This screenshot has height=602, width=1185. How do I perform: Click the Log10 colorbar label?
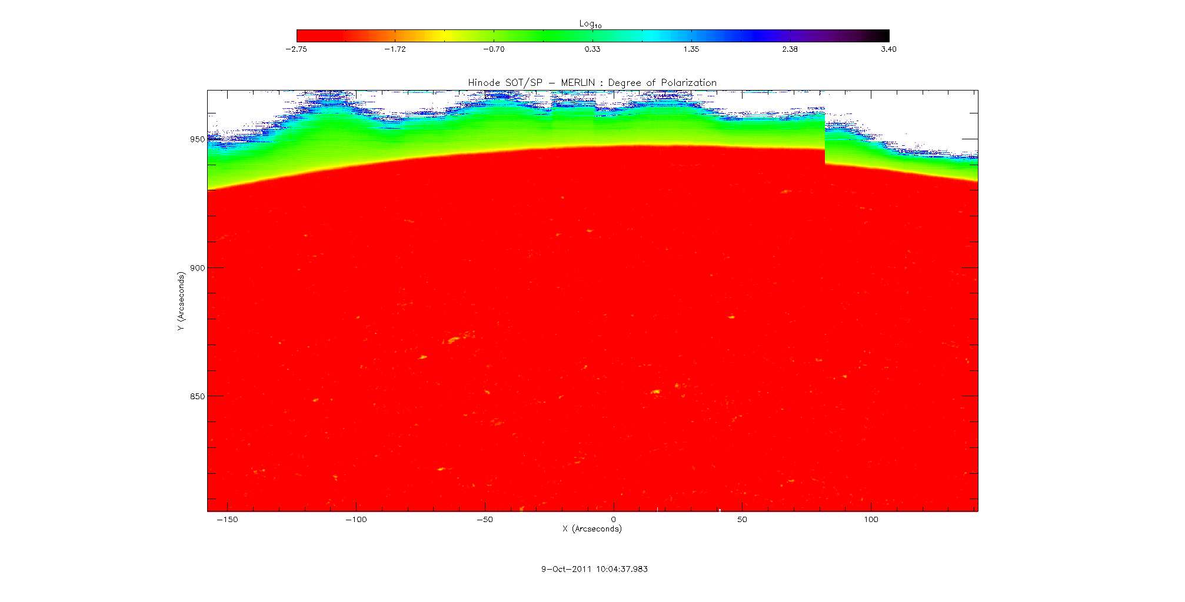[x=590, y=24]
